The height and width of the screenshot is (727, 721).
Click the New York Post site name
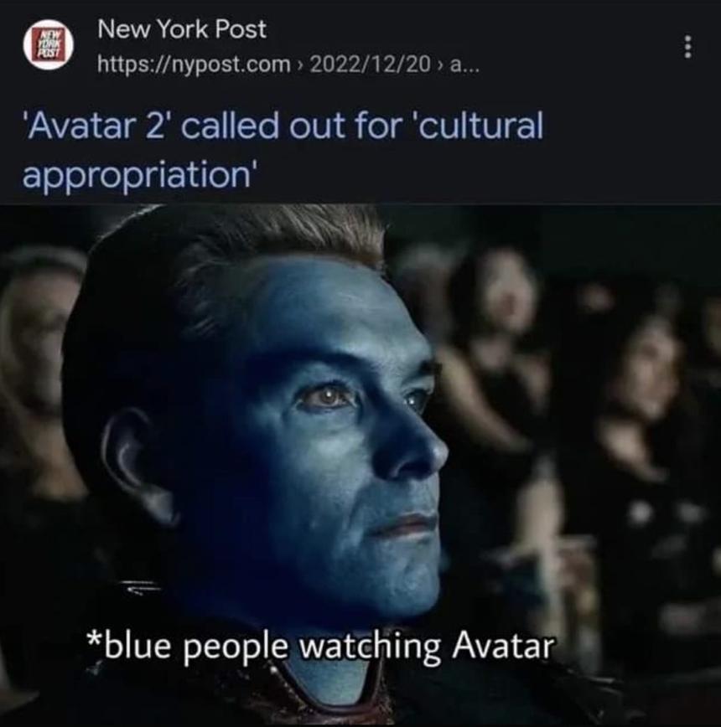[182, 29]
